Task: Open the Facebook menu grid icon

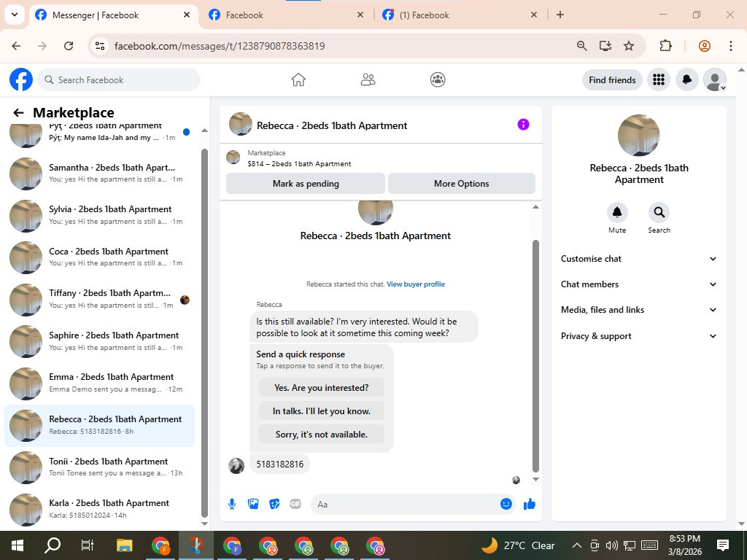Action: [x=659, y=79]
